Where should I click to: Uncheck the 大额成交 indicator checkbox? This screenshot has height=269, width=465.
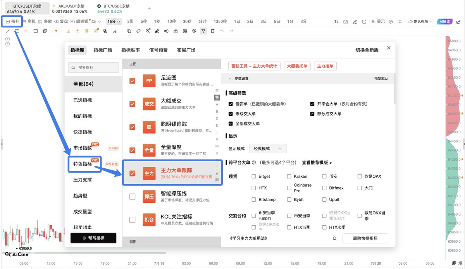(x=132, y=104)
